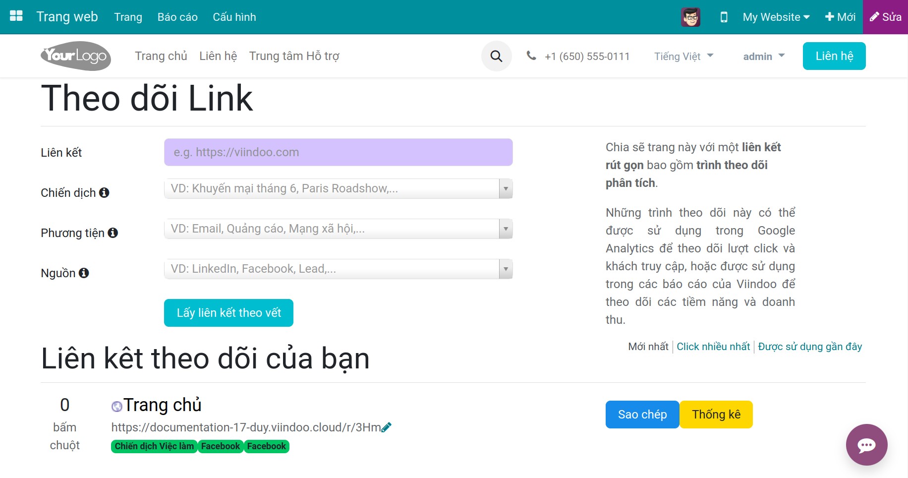Click the YourLogo site logo
Viewport: 908px width, 478px height.
[76, 56]
